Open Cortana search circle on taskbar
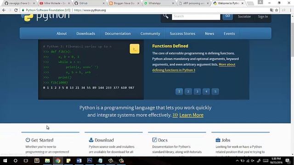This screenshot has width=294, height=165. (15, 160)
